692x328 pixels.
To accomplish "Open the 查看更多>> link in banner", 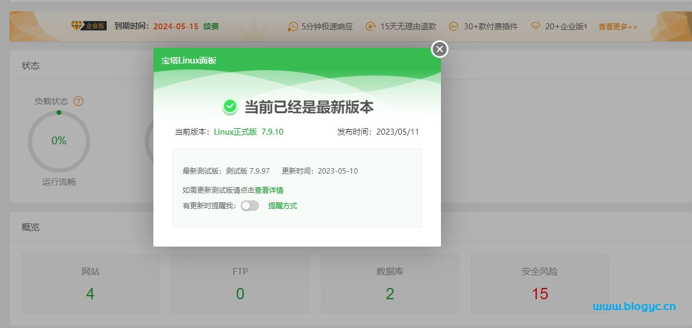I will tap(618, 27).
